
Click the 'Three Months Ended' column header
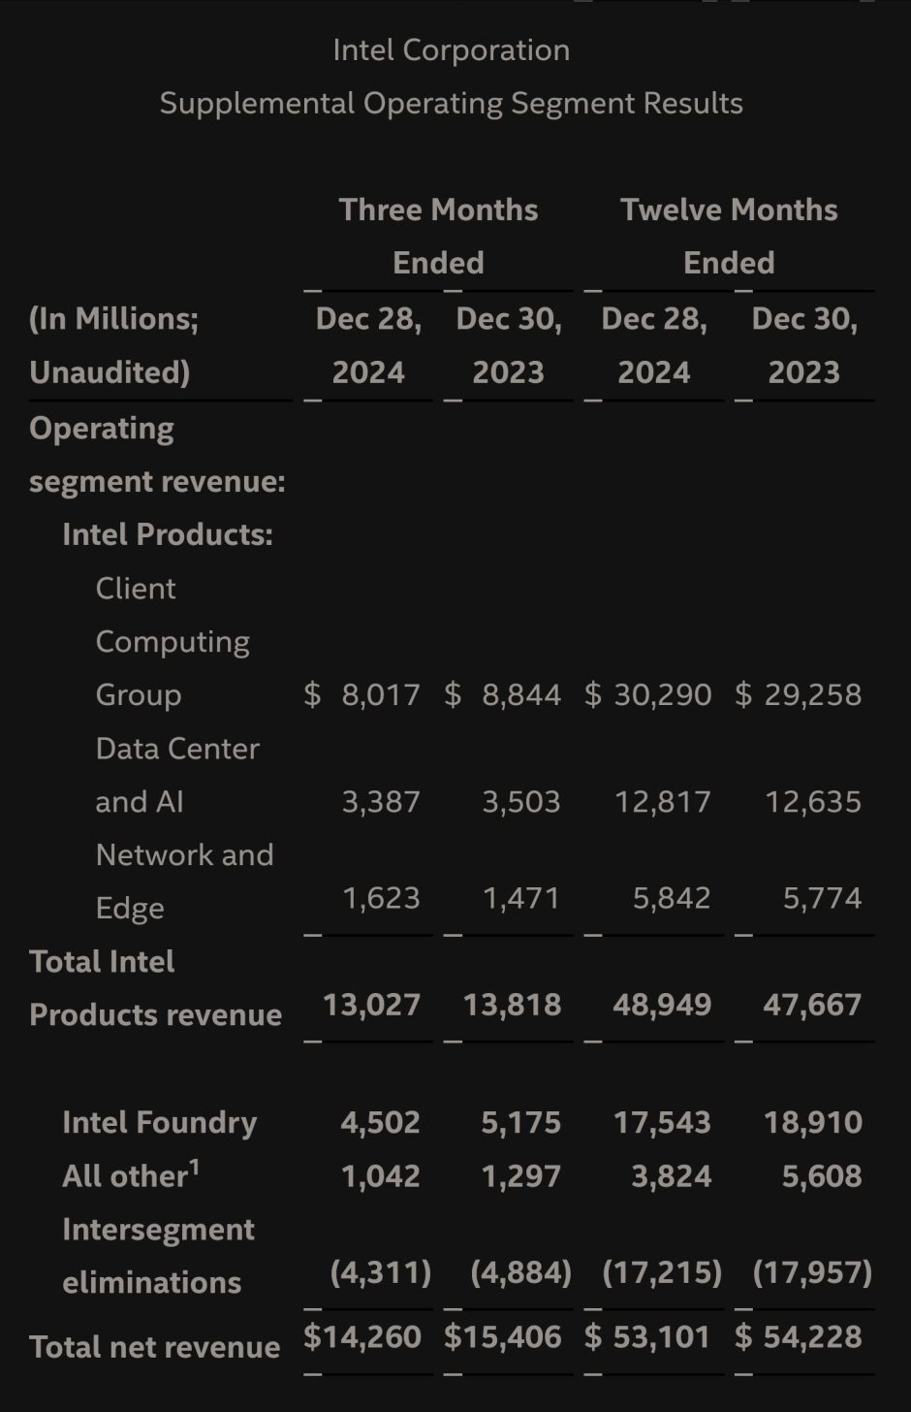(438, 236)
